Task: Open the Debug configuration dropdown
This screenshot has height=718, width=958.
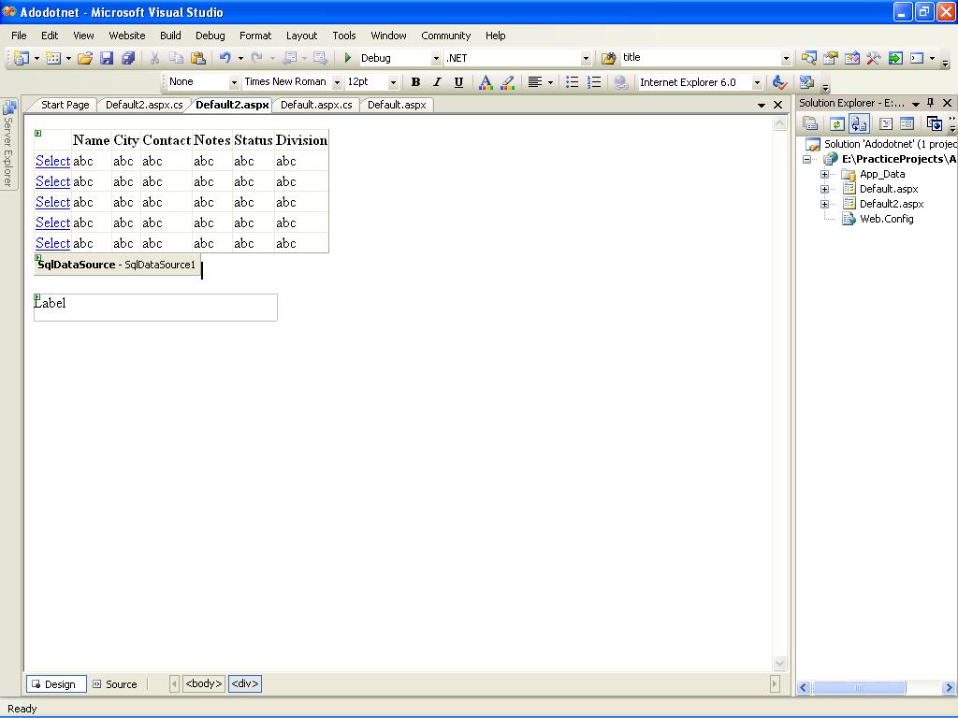Action: [x=436, y=58]
